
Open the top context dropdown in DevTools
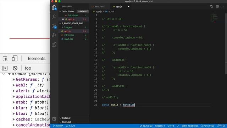coord(28,68)
